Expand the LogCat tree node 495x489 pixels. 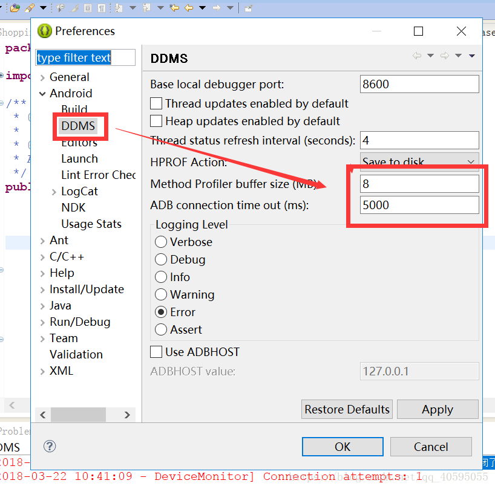[54, 192]
